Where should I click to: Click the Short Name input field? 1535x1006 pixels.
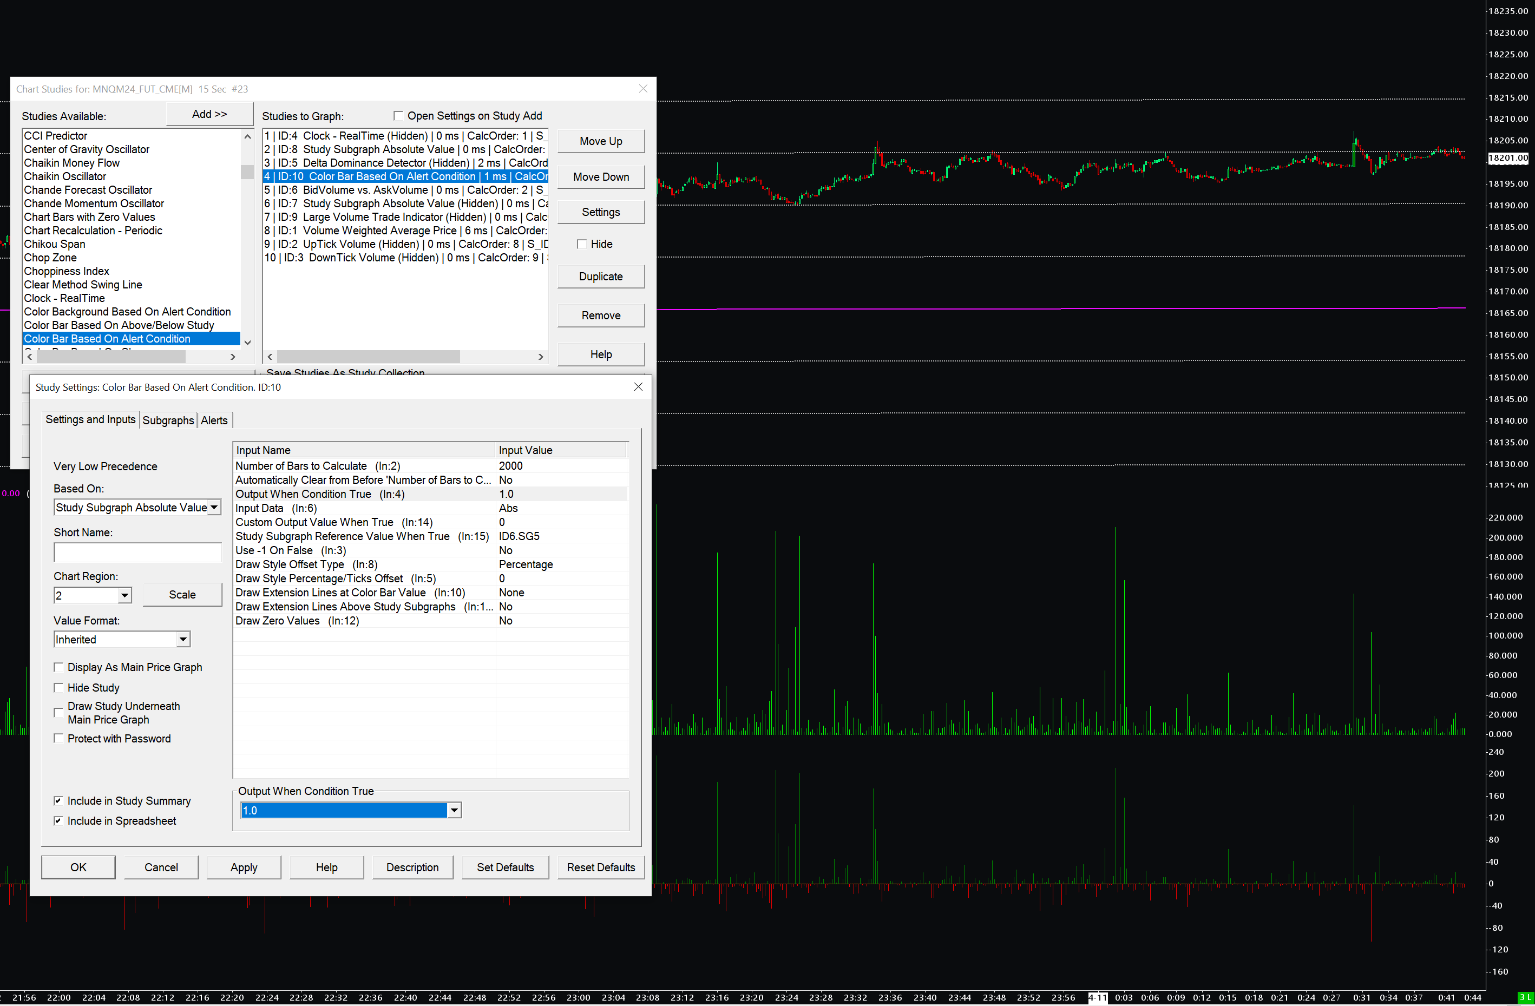tap(137, 553)
